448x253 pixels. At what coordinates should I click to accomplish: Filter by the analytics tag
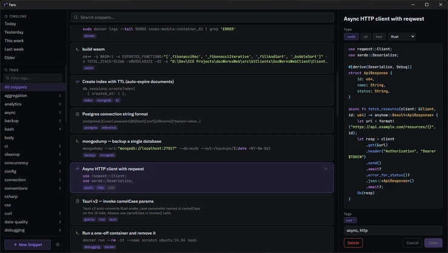[x=33, y=104]
